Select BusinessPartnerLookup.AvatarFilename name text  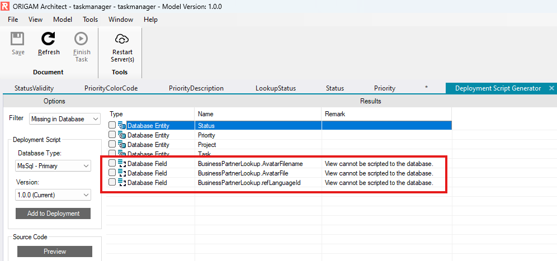tap(251, 164)
